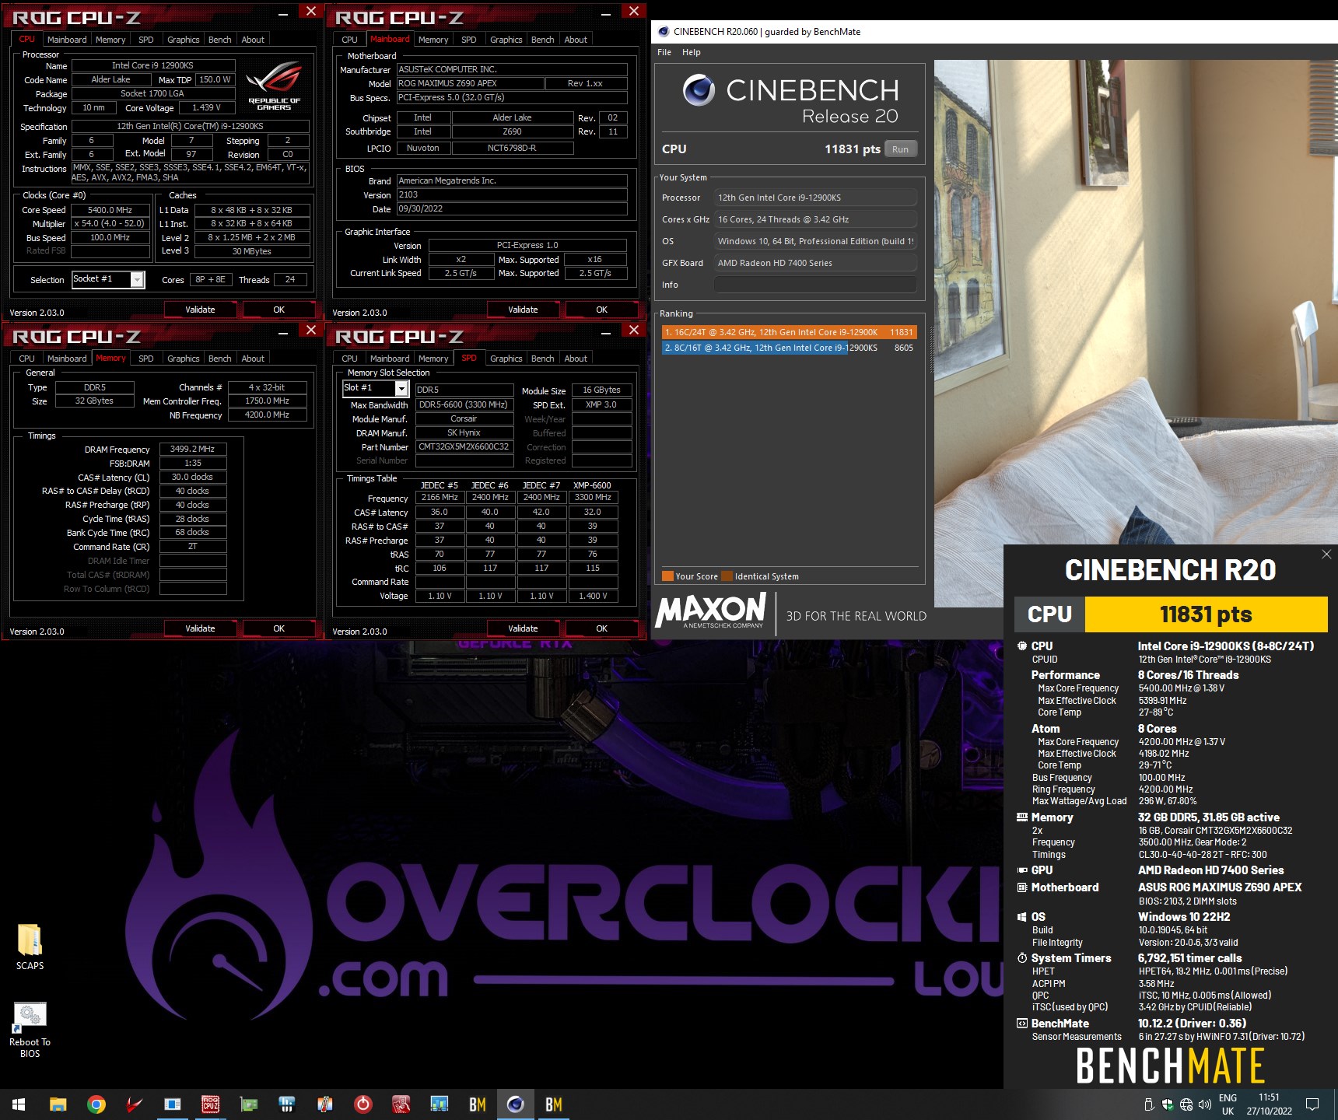Screen dimensions: 1338x1120
Task: Click the 11831 pts yellow score banner
Action: click(1206, 614)
